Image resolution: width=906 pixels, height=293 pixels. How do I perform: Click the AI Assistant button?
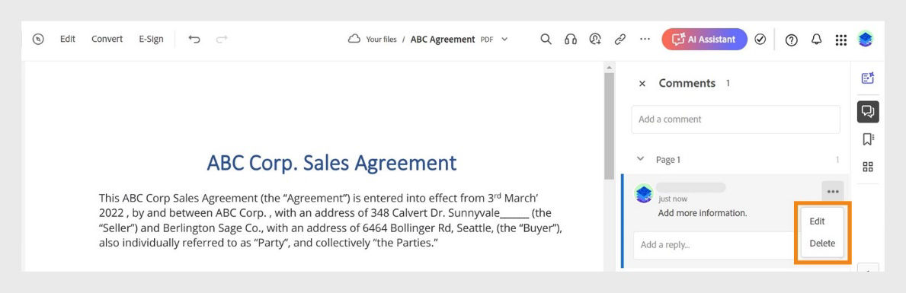pyautogui.click(x=704, y=40)
